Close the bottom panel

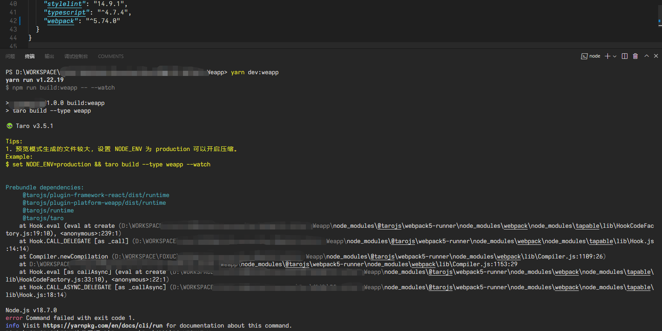[656, 56]
